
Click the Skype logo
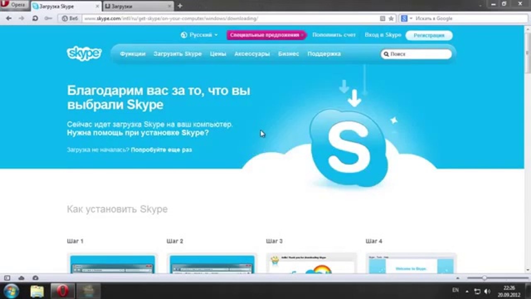pyautogui.click(x=84, y=54)
